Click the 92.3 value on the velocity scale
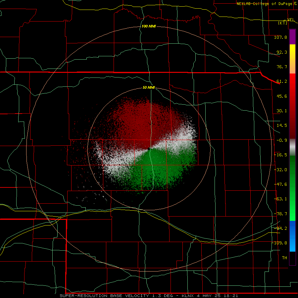This screenshot has width=298, height=298. point(282,52)
